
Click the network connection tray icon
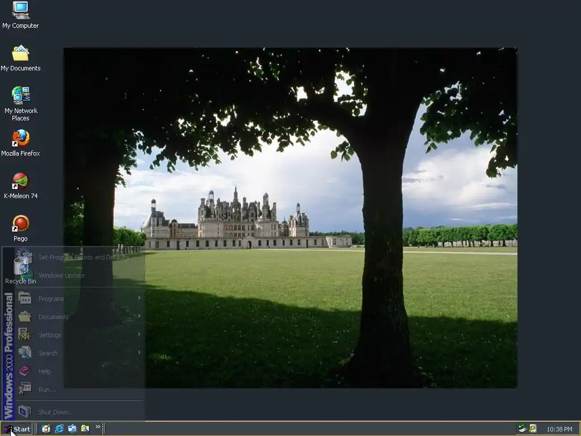point(523,429)
